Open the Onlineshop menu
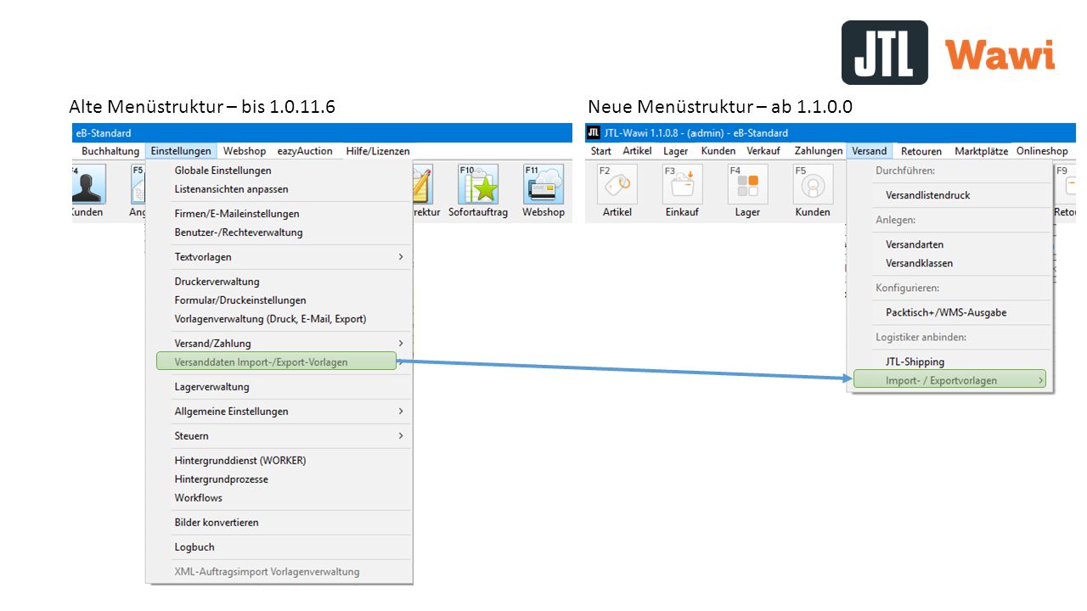This screenshot has width=1087, height=611. 1042,151
